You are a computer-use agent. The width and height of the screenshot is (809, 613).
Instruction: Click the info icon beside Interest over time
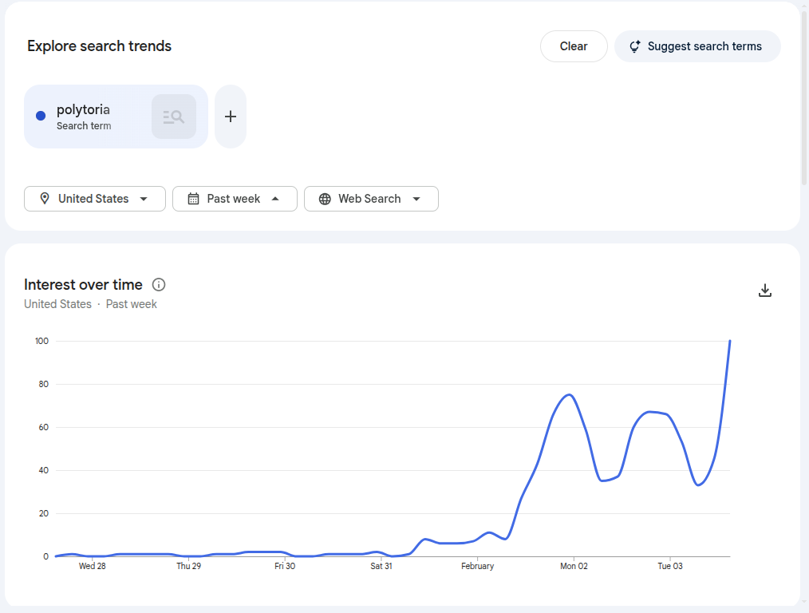[159, 285]
